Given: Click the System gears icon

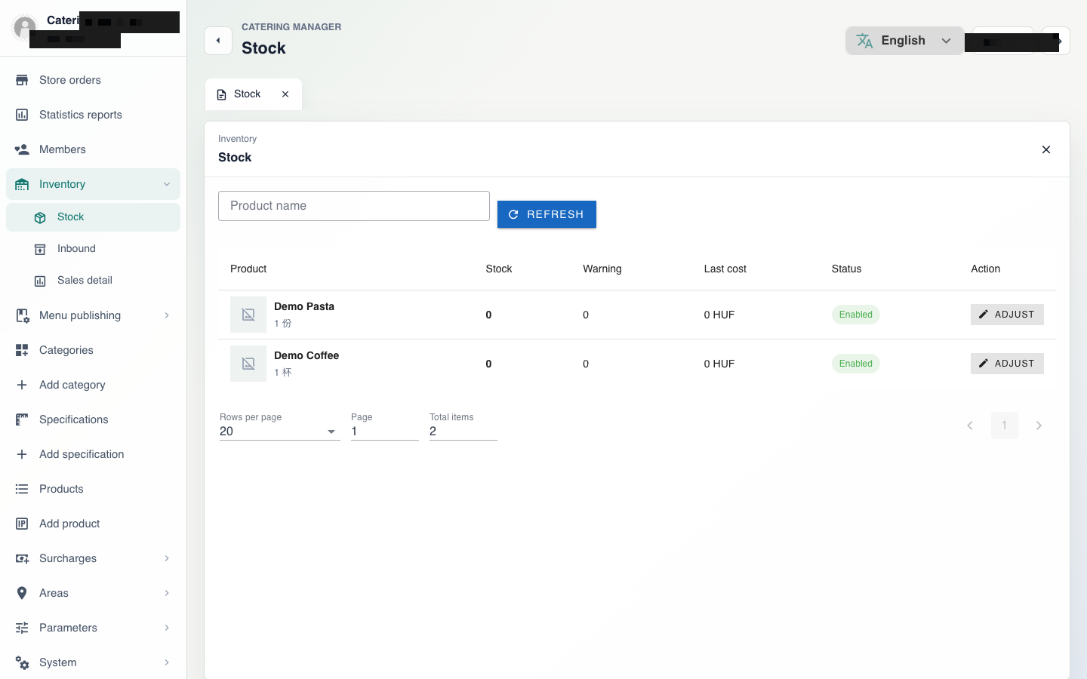Looking at the screenshot, I should 22,662.
